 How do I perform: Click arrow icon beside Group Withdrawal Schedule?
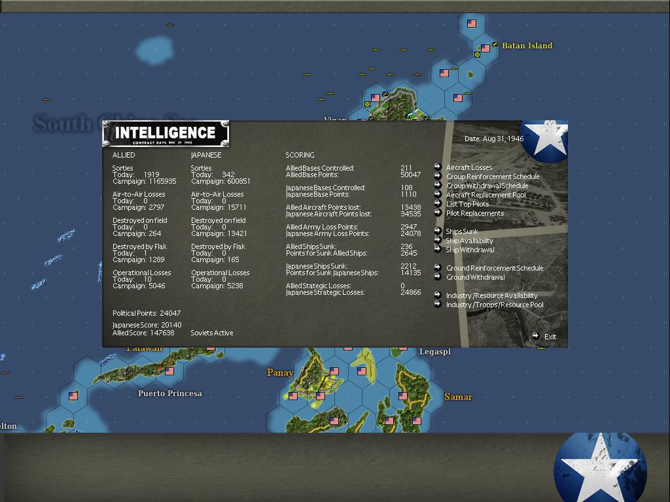pyautogui.click(x=438, y=185)
